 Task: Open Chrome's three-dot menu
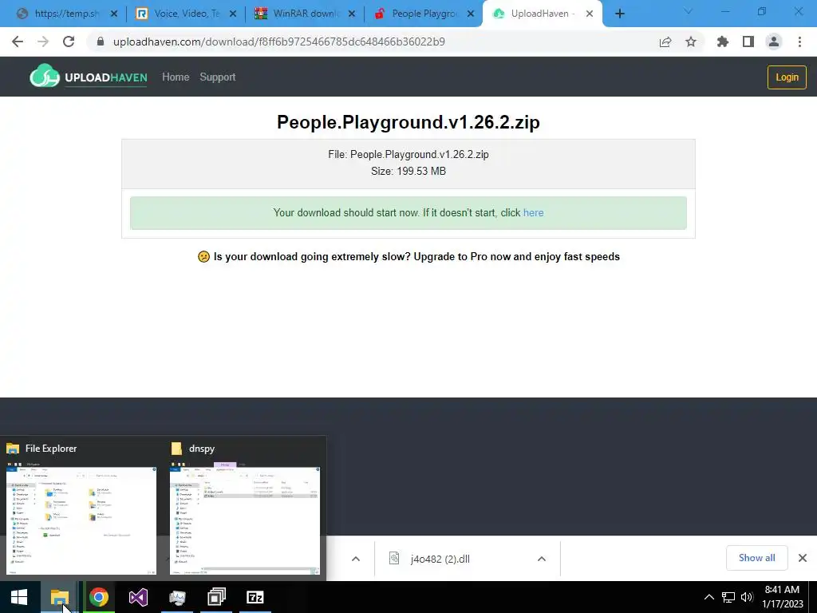799,42
